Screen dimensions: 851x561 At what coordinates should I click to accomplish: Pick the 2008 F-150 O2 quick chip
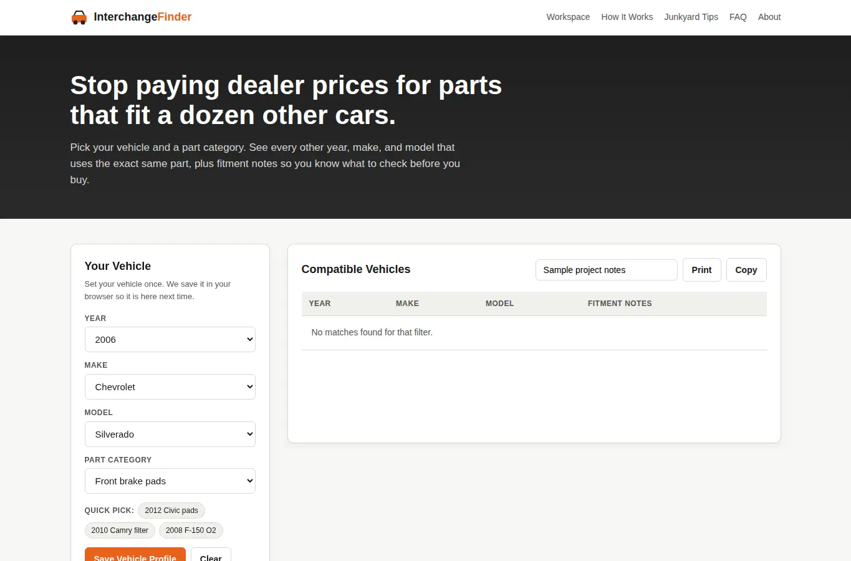tap(191, 530)
